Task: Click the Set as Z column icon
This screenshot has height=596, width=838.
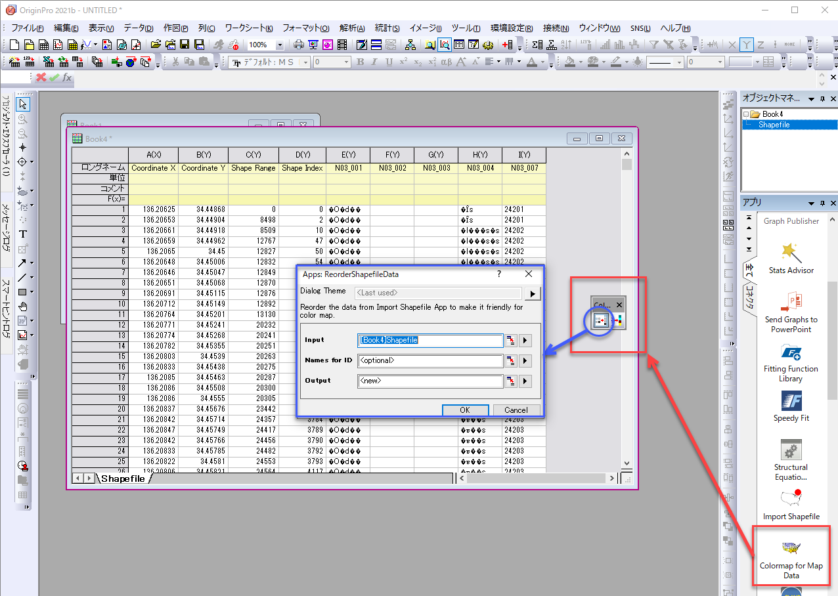Action: 761,45
